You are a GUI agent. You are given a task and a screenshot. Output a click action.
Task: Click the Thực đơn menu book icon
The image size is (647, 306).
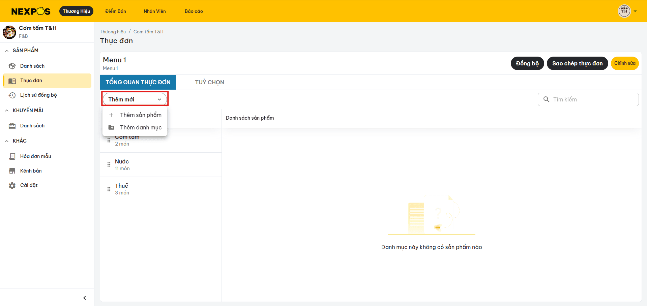pyautogui.click(x=12, y=81)
